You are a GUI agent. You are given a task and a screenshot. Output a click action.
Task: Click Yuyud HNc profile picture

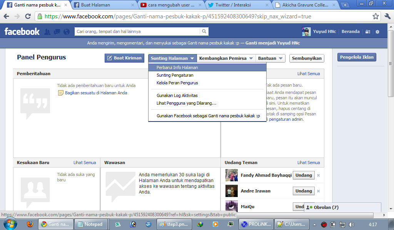306,31
